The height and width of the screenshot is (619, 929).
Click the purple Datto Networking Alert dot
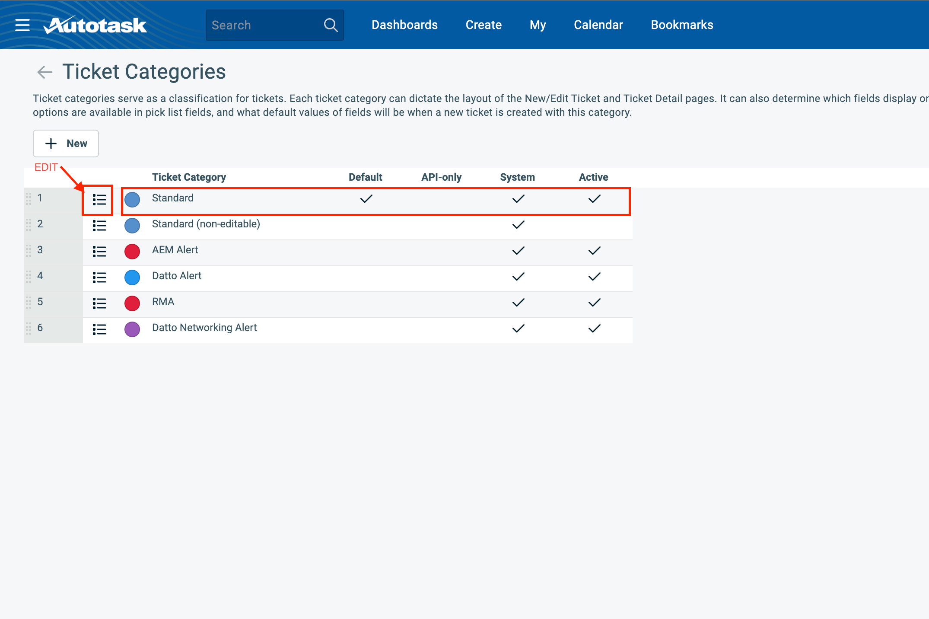[x=132, y=329]
